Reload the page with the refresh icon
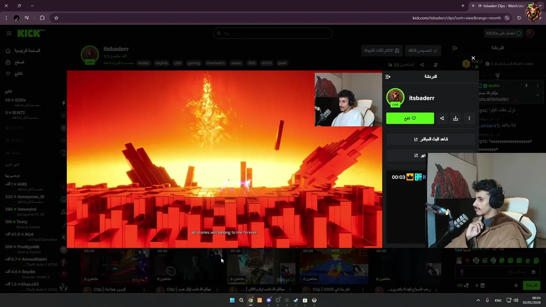This screenshot has width=546, height=307. tap(519, 18)
